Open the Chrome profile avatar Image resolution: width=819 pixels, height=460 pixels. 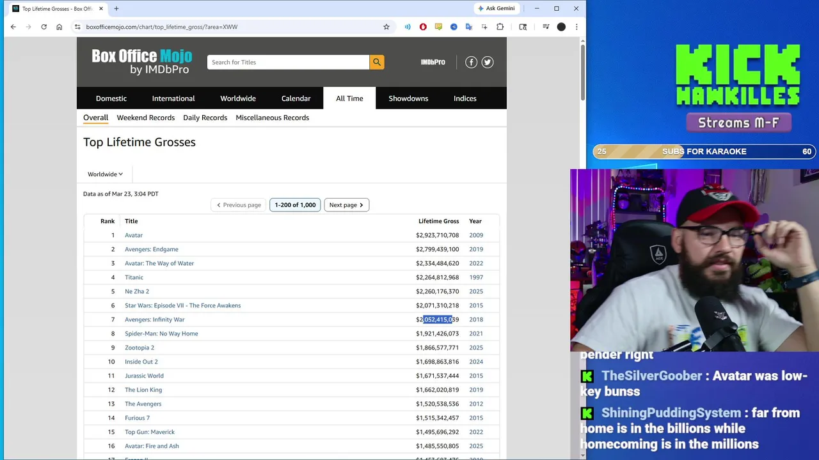(x=561, y=27)
